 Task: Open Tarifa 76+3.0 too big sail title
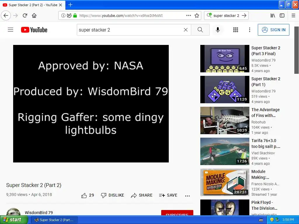tap(266, 143)
